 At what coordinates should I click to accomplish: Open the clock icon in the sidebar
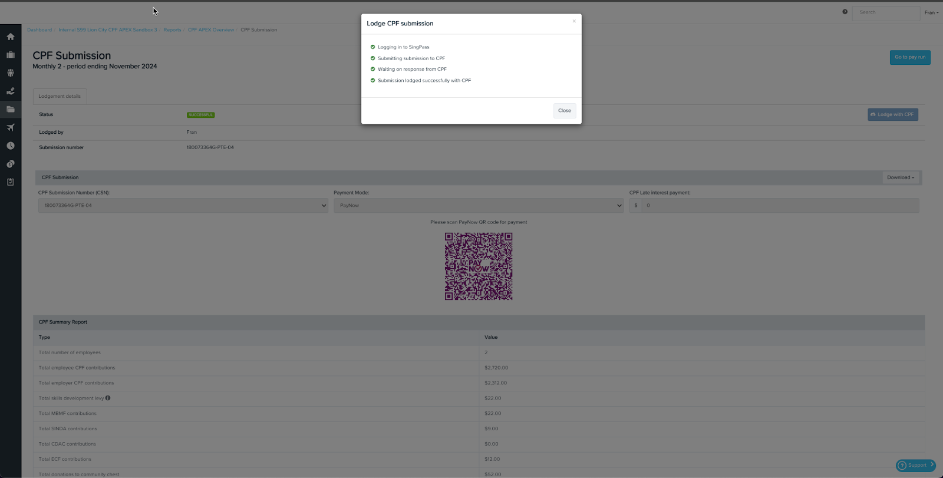coord(11,146)
